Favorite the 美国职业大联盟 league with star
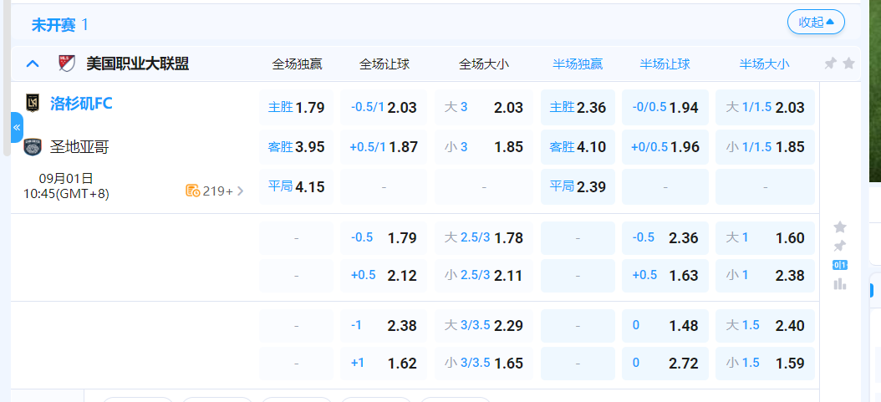The height and width of the screenshot is (402, 881). click(849, 64)
